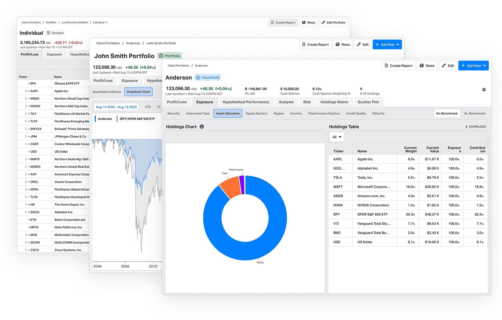Click the Aug 14 2005 – Aug 13 2025 date range selector

coord(116,107)
